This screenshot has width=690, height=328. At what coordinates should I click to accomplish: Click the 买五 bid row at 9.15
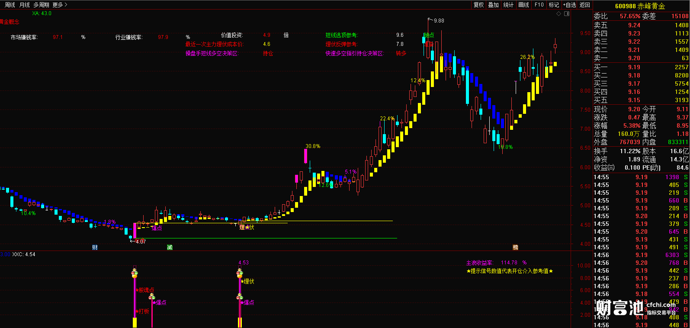pyautogui.click(x=641, y=100)
